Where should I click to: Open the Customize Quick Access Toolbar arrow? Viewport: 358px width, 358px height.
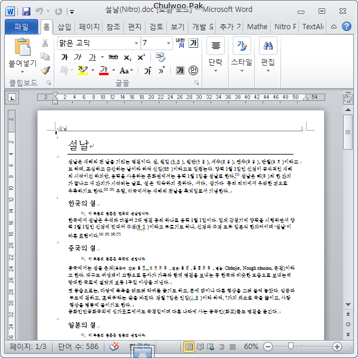pyautogui.click(x=72, y=12)
